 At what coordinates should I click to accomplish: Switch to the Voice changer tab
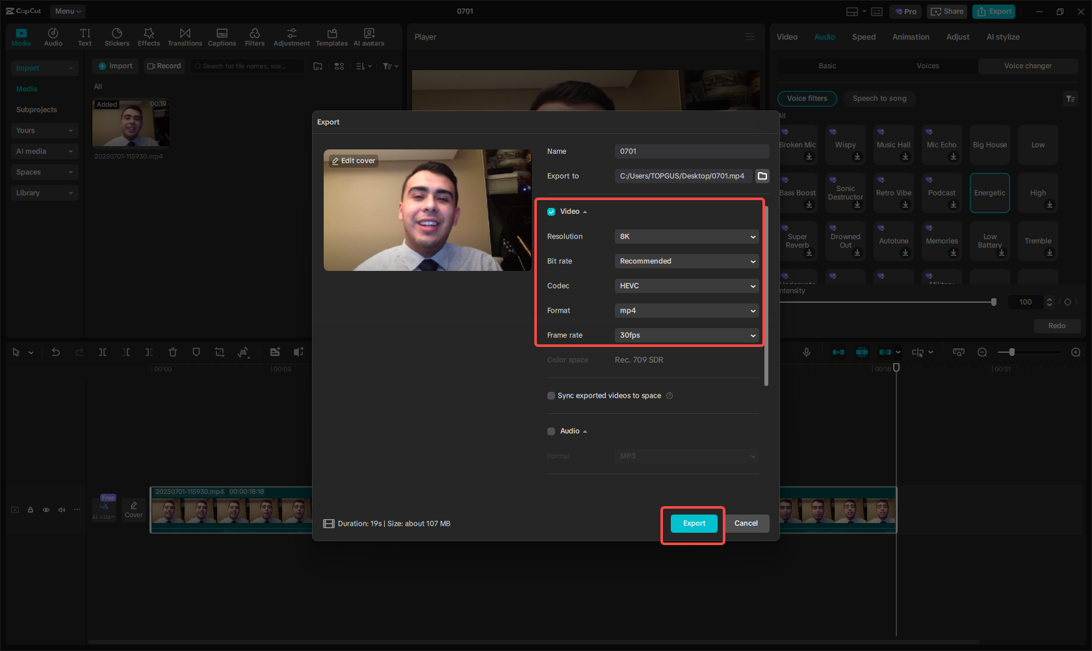tap(1028, 66)
